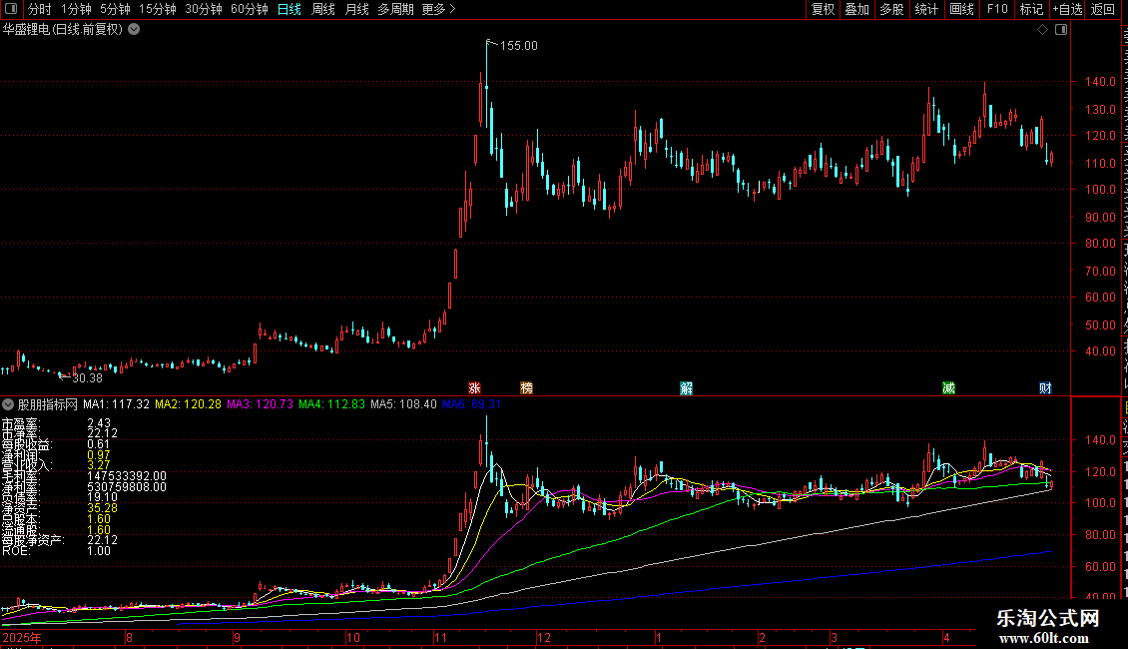Click the value 147533392.00

coord(127,476)
